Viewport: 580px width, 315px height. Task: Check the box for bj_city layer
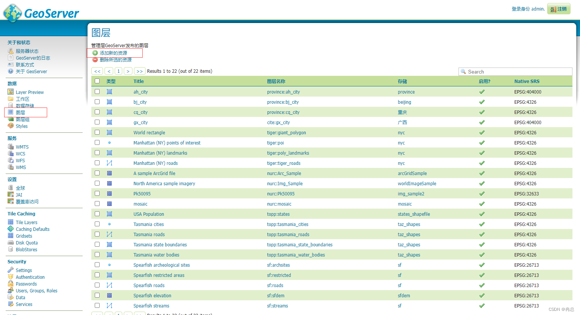[x=97, y=102]
